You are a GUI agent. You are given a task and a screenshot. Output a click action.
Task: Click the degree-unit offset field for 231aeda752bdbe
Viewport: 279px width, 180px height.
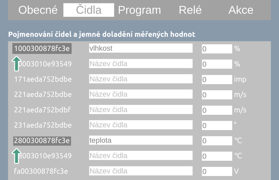pyautogui.click(x=217, y=125)
